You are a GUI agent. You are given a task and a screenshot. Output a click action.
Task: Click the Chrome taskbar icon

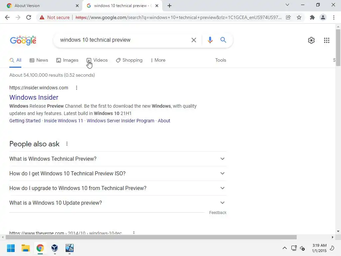pyautogui.click(x=40, y=248)
